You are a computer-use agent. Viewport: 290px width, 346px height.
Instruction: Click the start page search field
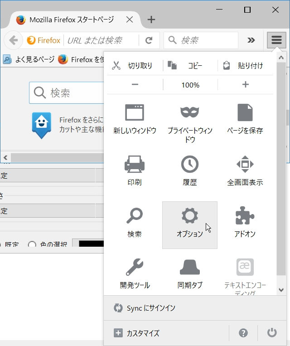tap(67, 93)
